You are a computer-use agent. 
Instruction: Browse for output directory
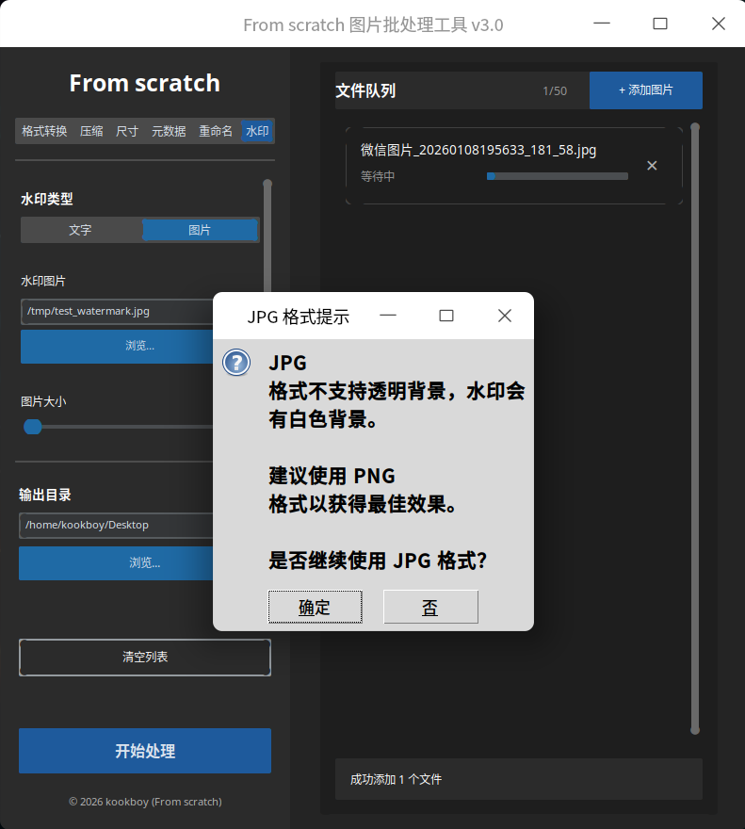click(116, 563)
